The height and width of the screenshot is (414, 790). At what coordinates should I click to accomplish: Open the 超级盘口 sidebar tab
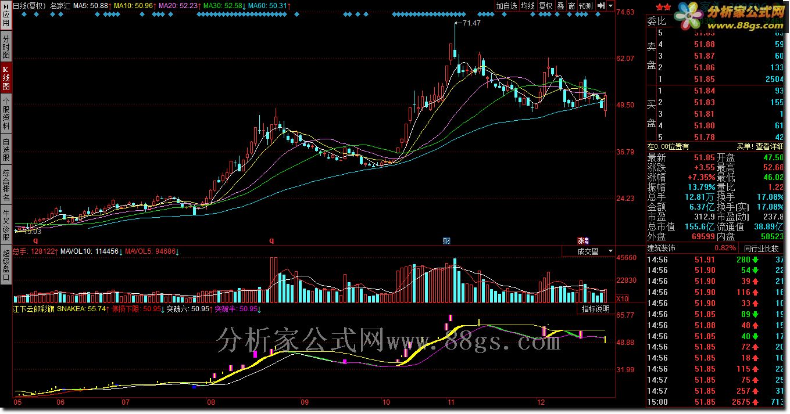(x=6, y=265)
